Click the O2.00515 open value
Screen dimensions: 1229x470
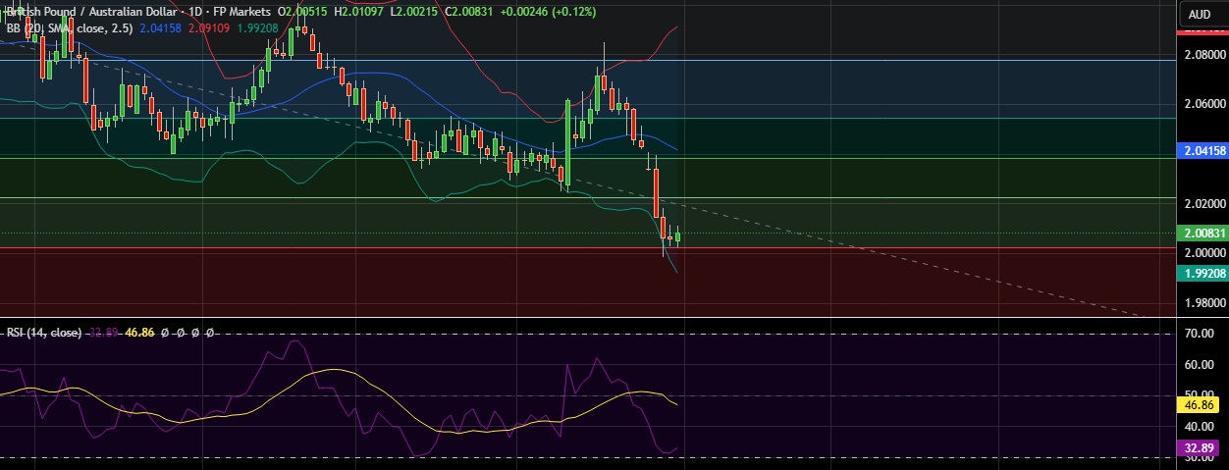(304, 12)
